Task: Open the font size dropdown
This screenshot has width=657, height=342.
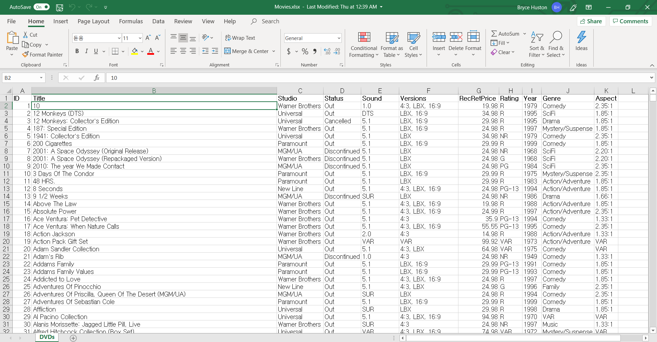Action: pos(140,38)
